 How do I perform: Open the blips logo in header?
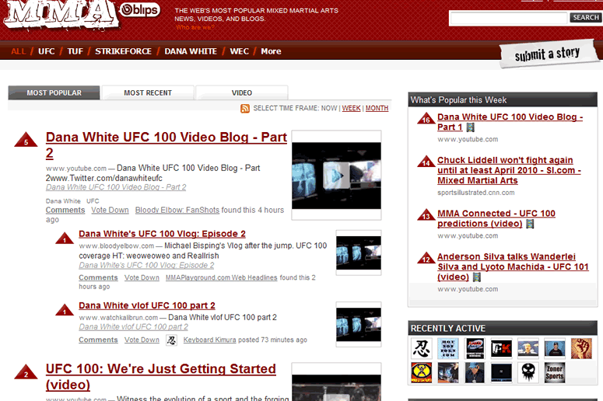click(x=139, y=10)
